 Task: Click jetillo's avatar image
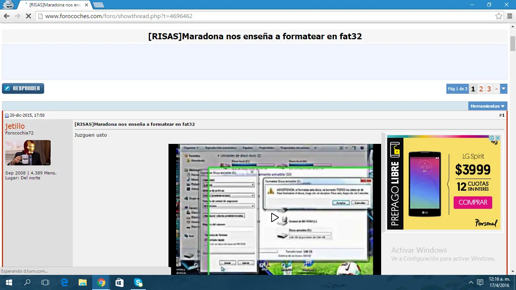tap(28, 153)
